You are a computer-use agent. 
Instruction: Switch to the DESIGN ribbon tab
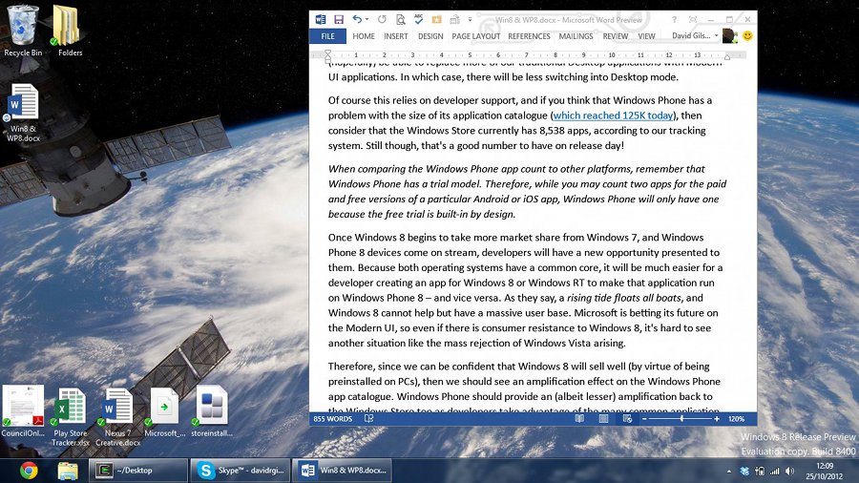[x=430, y=36]
